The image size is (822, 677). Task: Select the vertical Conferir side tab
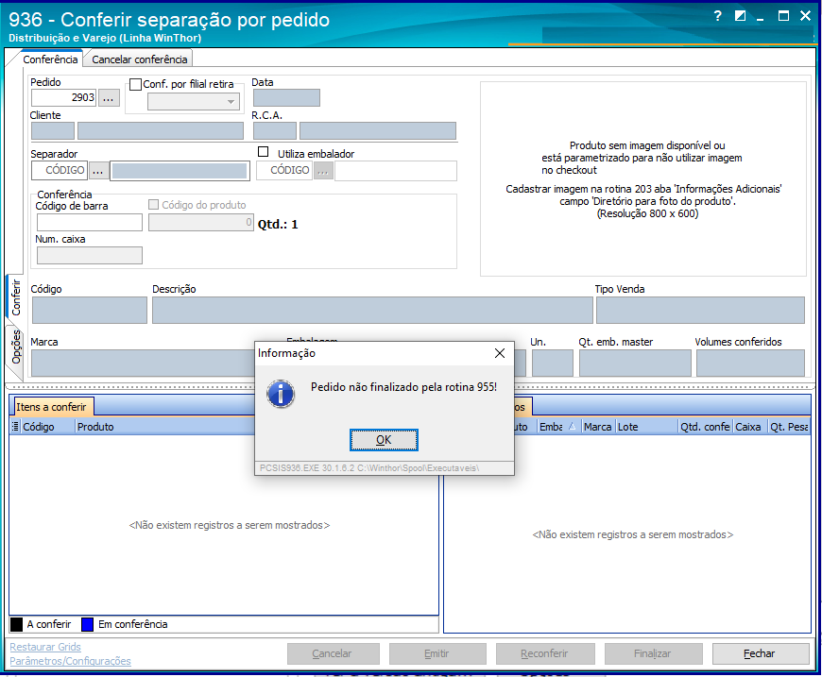click(x=16, y=296)
